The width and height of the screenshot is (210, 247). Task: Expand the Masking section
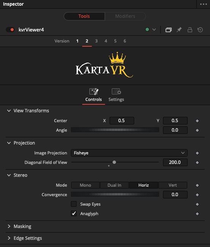(x=9, y=227)
